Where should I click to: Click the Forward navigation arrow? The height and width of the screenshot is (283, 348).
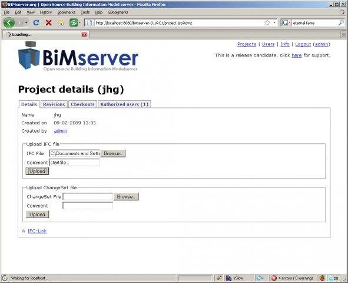20,22
